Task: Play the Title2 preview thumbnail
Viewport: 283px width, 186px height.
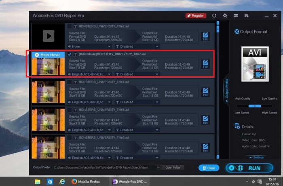Action: 49,36
